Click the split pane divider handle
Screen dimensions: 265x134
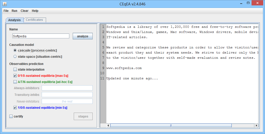coord(99,76)
